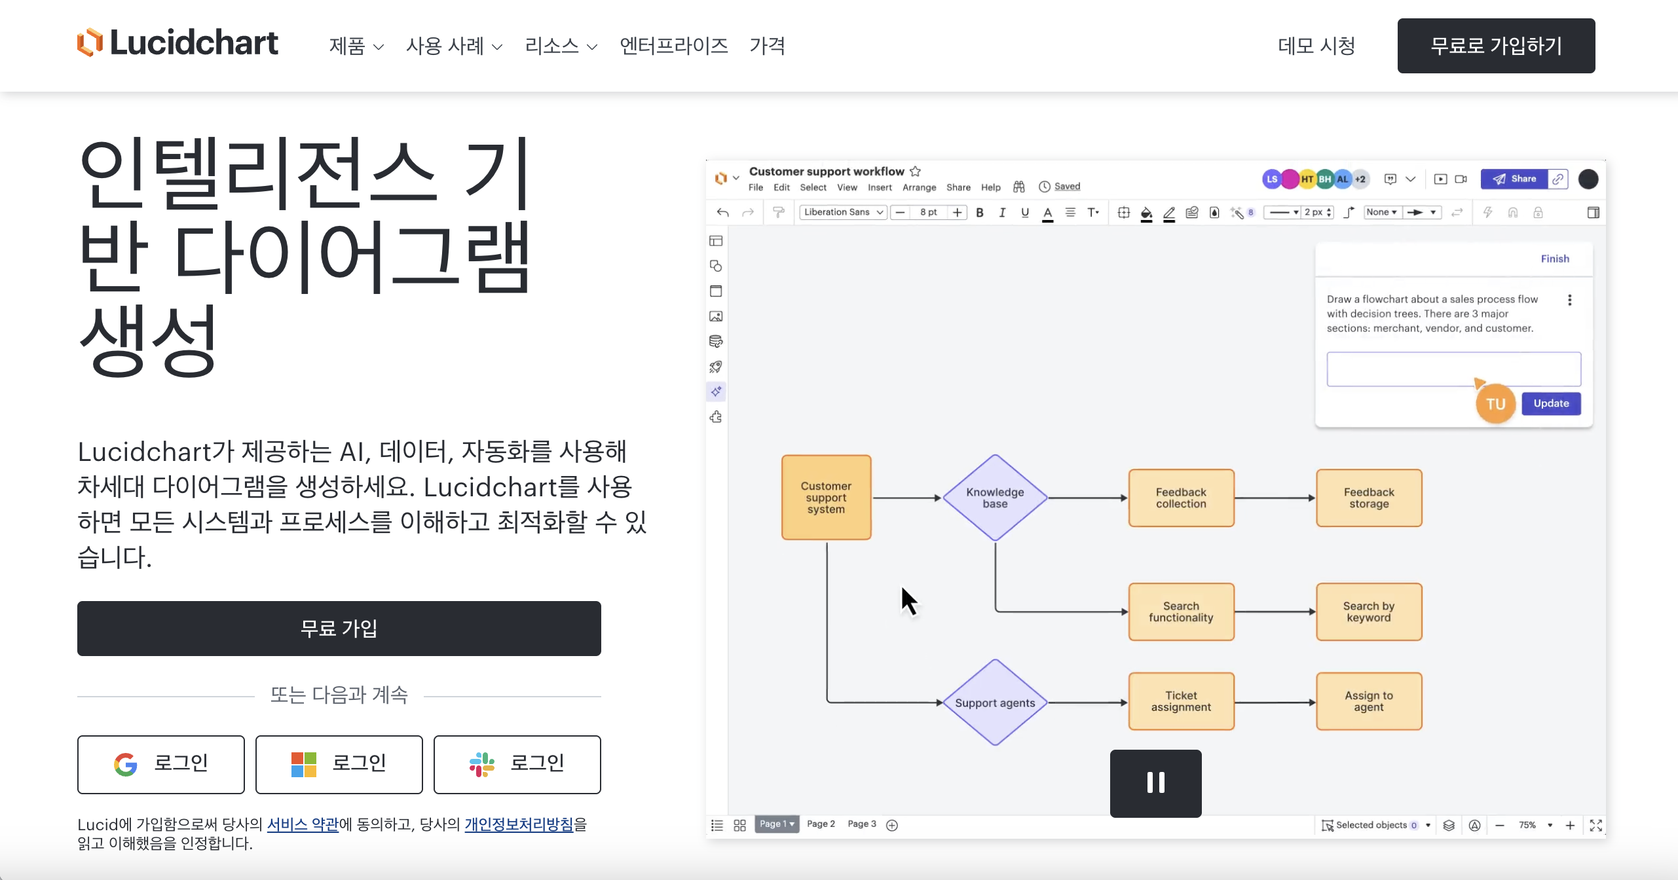Increase font size with plus button

point(958,212)
